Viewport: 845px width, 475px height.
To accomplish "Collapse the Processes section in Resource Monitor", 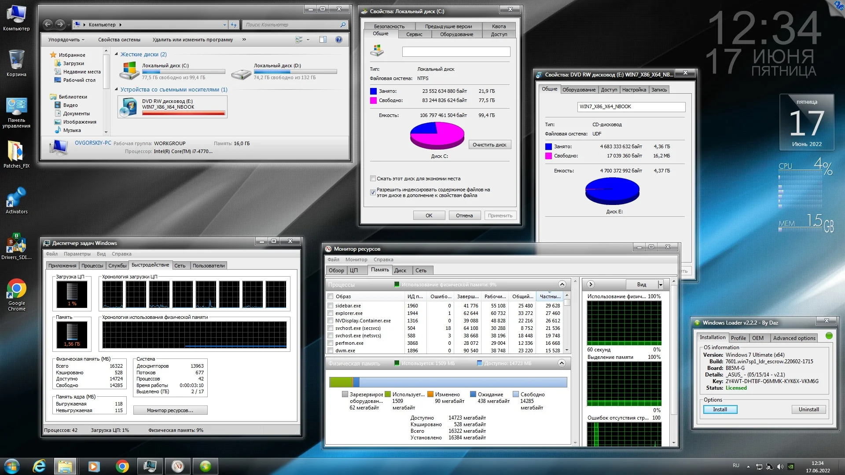I will coord(562,284).
